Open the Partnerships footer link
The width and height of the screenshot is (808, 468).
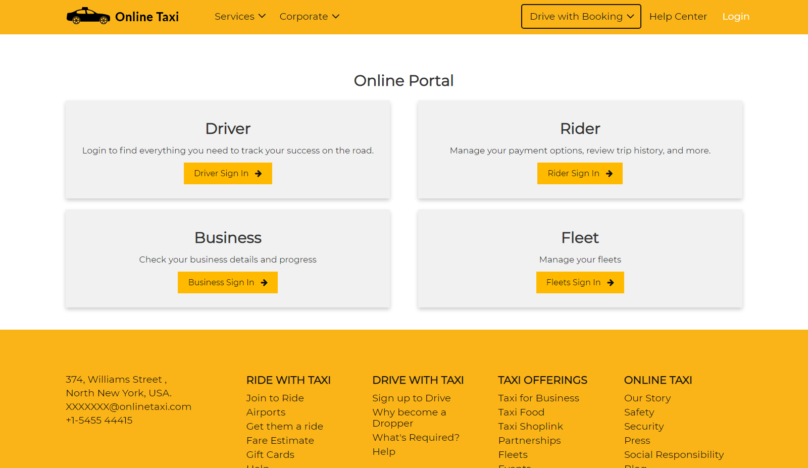click(530, 441)
